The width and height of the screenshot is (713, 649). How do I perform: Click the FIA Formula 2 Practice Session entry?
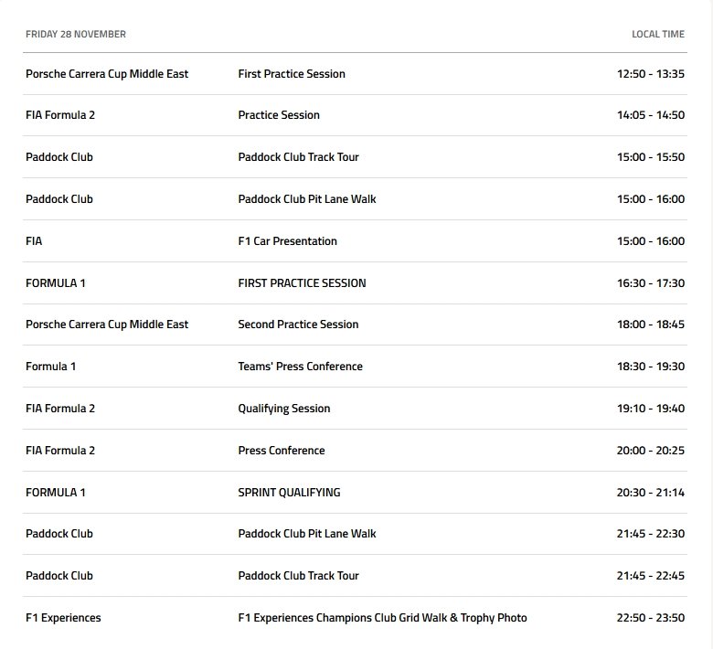pos(279,115)
